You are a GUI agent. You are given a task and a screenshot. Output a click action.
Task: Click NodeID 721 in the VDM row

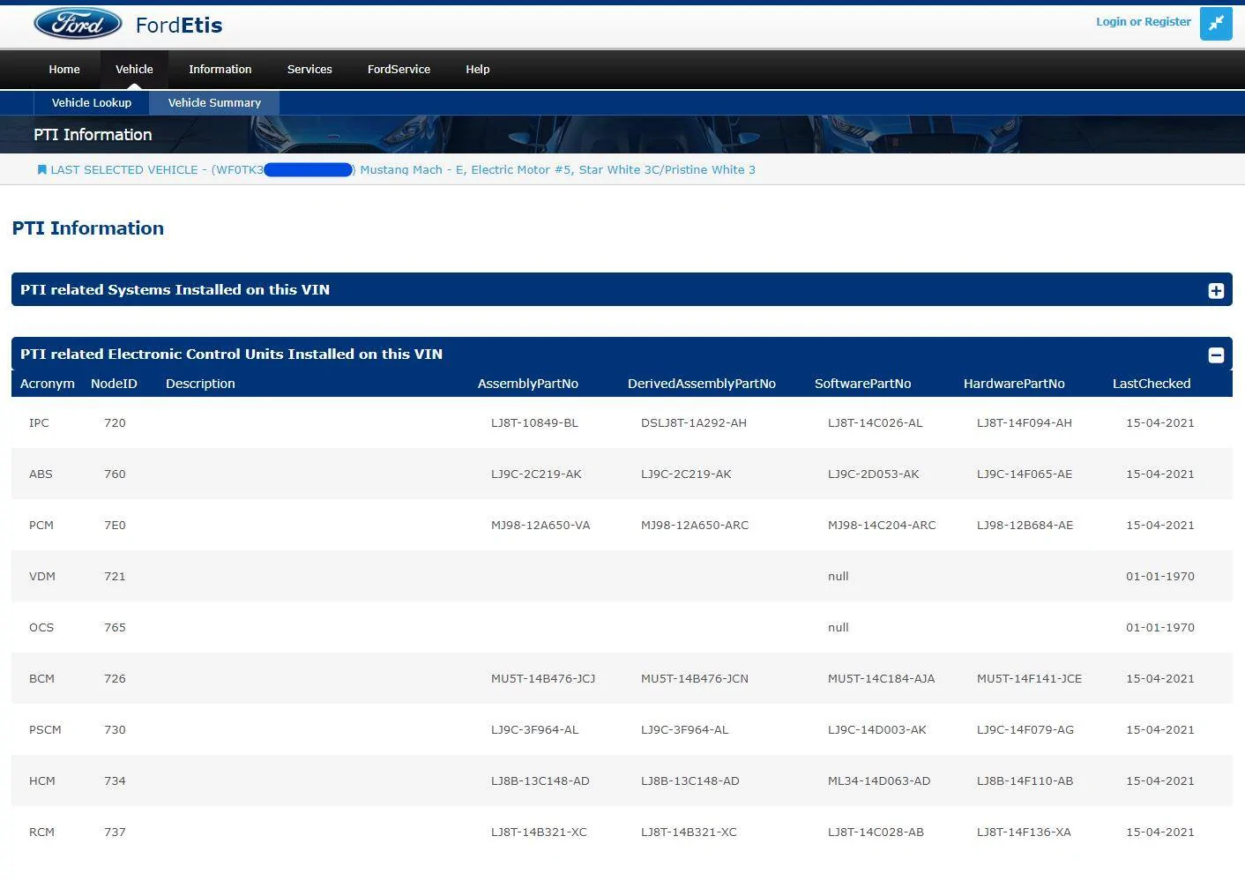pyautogui.click(x=115, y=576)
